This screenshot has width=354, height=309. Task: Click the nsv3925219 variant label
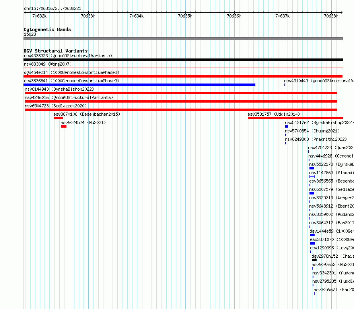click(332, 198)
